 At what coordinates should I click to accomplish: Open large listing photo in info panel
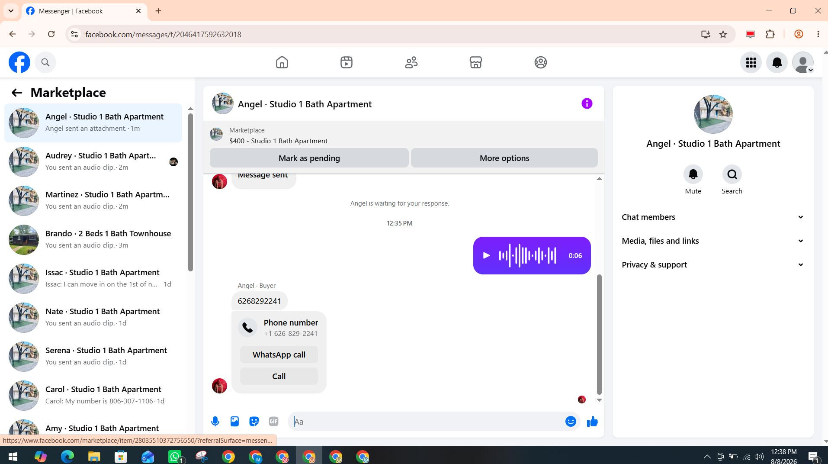pos(713,114)
